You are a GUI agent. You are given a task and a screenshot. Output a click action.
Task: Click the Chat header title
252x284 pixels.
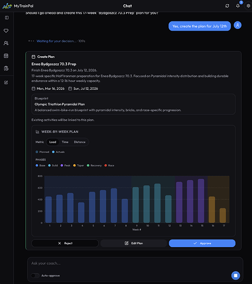point(127,6)
